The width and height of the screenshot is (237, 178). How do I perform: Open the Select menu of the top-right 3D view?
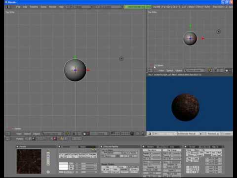tap(170, 70)
